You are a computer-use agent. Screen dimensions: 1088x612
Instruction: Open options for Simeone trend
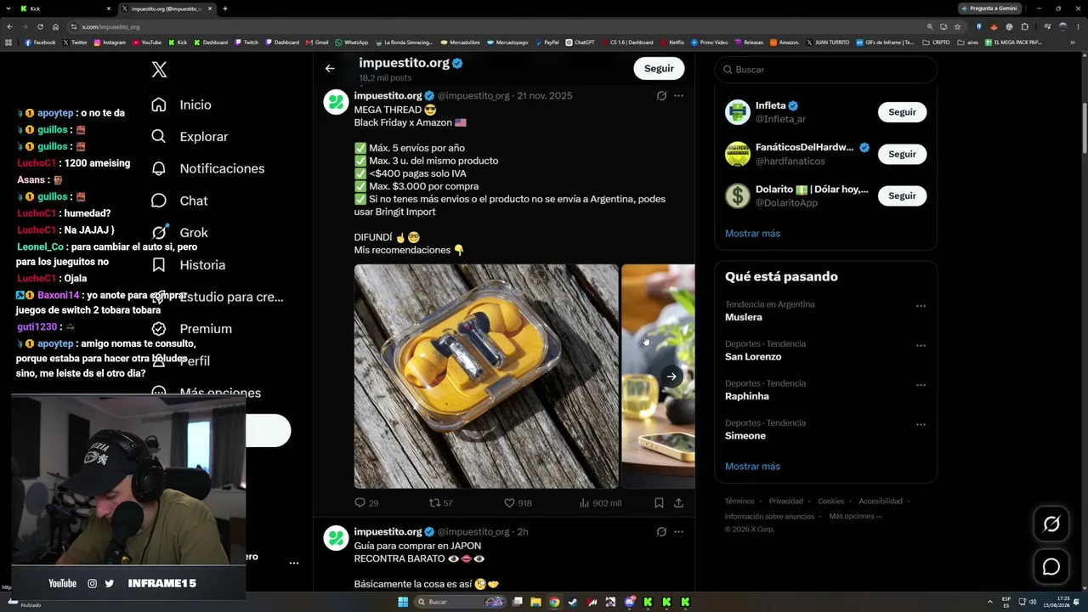pyautogui.click(x=921, y=425)
